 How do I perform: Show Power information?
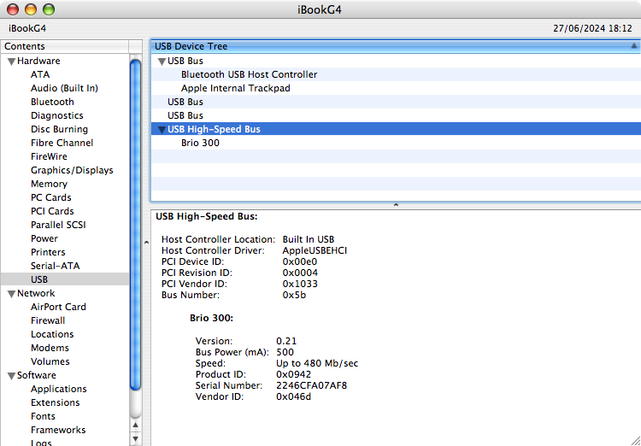[x=44, y=238]
